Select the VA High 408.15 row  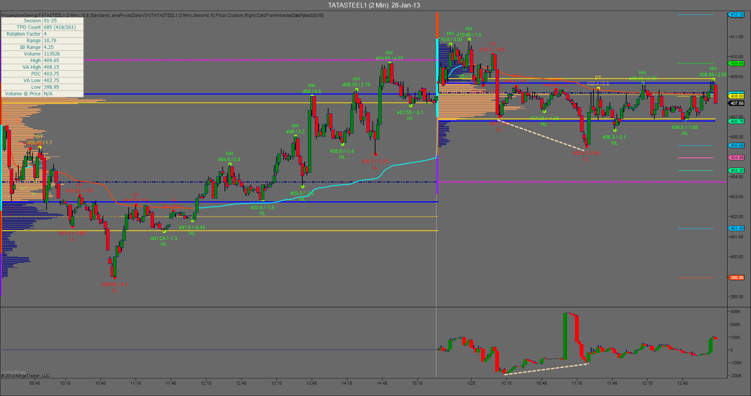pyautogui.click(x=42, y=67)
